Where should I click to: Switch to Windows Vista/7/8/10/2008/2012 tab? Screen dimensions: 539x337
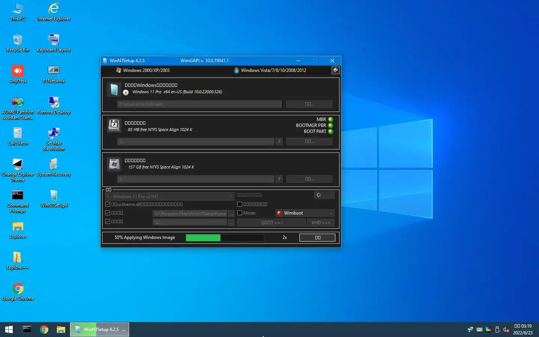coord(270,70)
